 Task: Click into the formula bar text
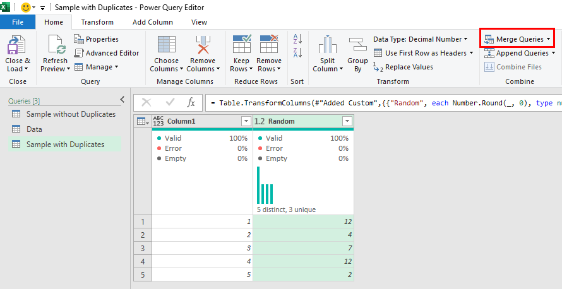click(383, 103)
